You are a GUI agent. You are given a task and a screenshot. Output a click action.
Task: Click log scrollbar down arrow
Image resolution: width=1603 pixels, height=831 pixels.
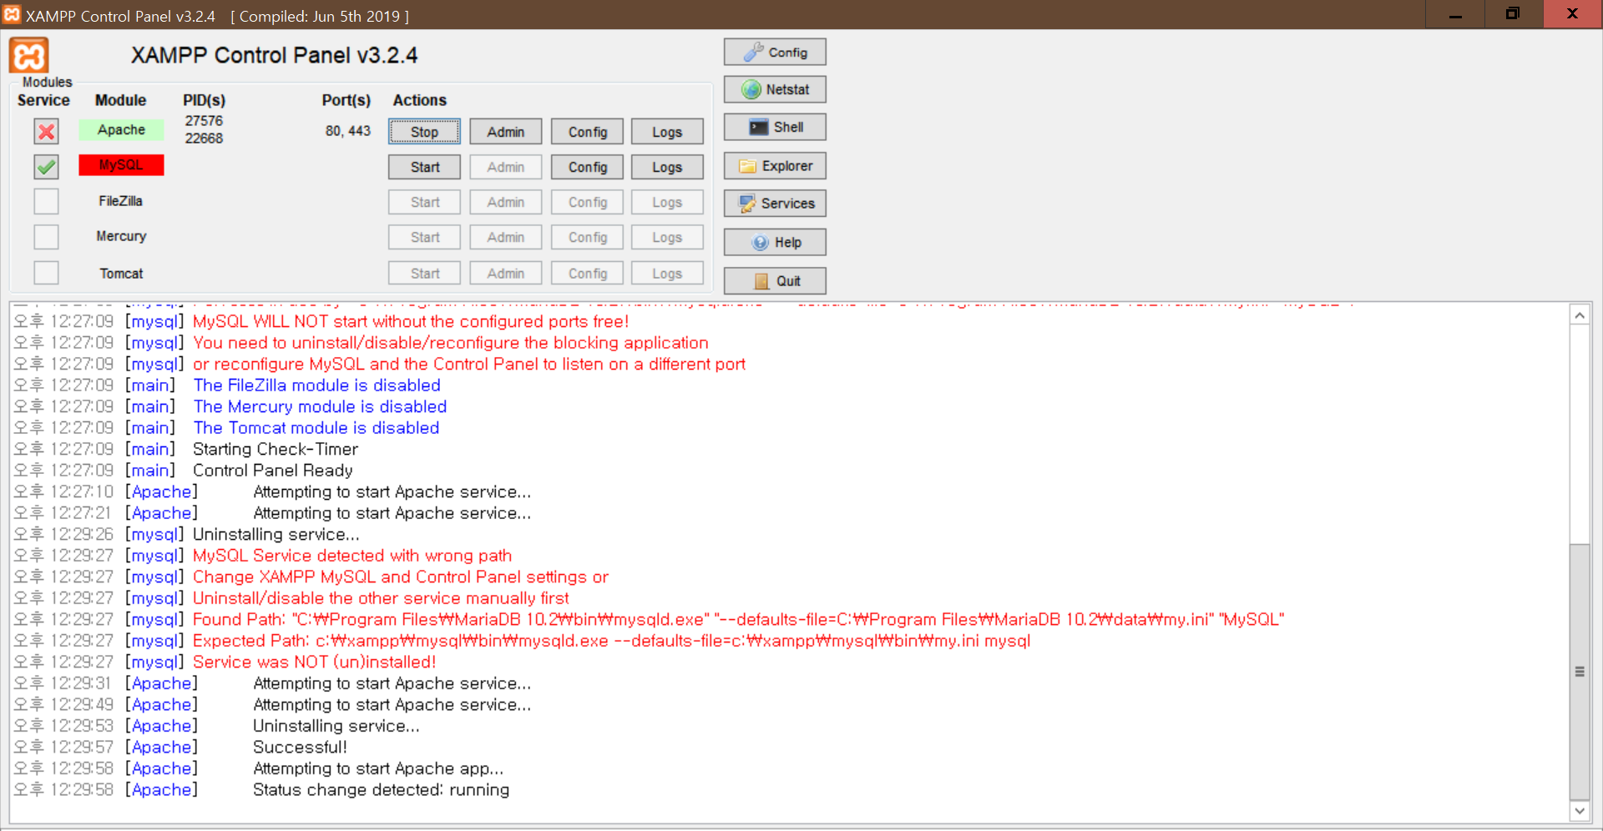coord(1579,810)
